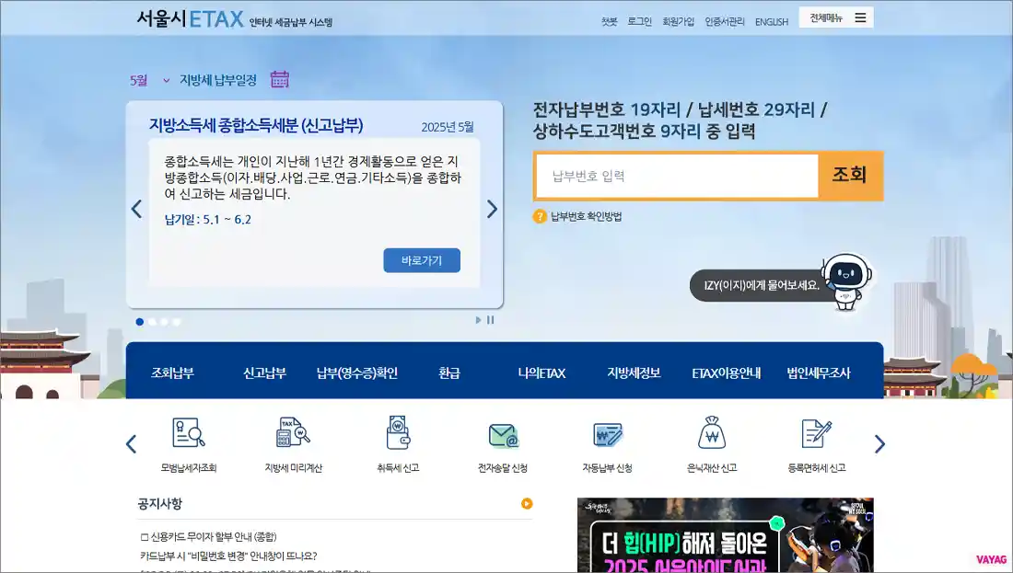Viewport: 1013px width, 573px height.
Task: Open the 납부(영수증)확인 menu
Action: [357, 373]
